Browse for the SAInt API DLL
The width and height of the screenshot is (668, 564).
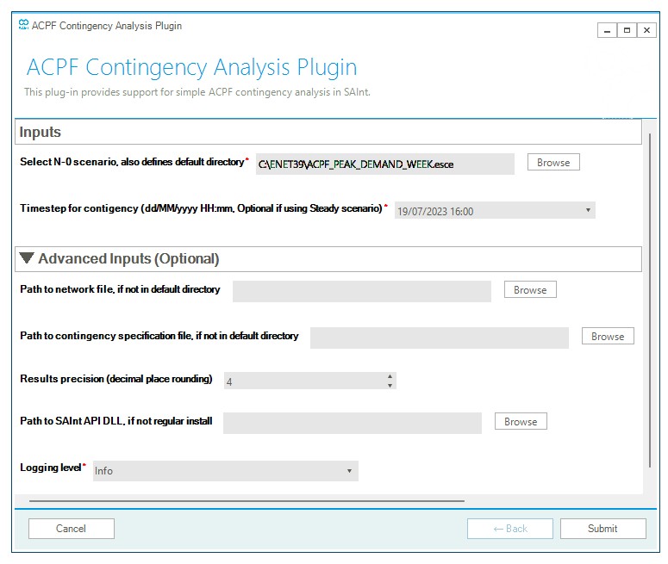click(521, 421)
